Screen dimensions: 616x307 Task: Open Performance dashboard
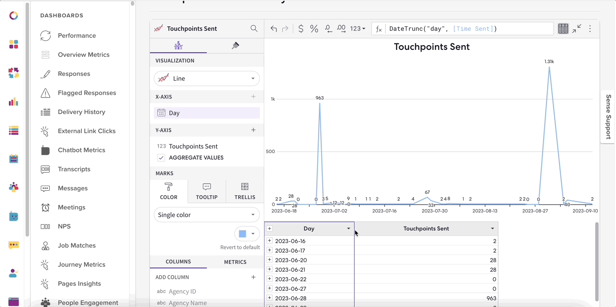point(77,36)
